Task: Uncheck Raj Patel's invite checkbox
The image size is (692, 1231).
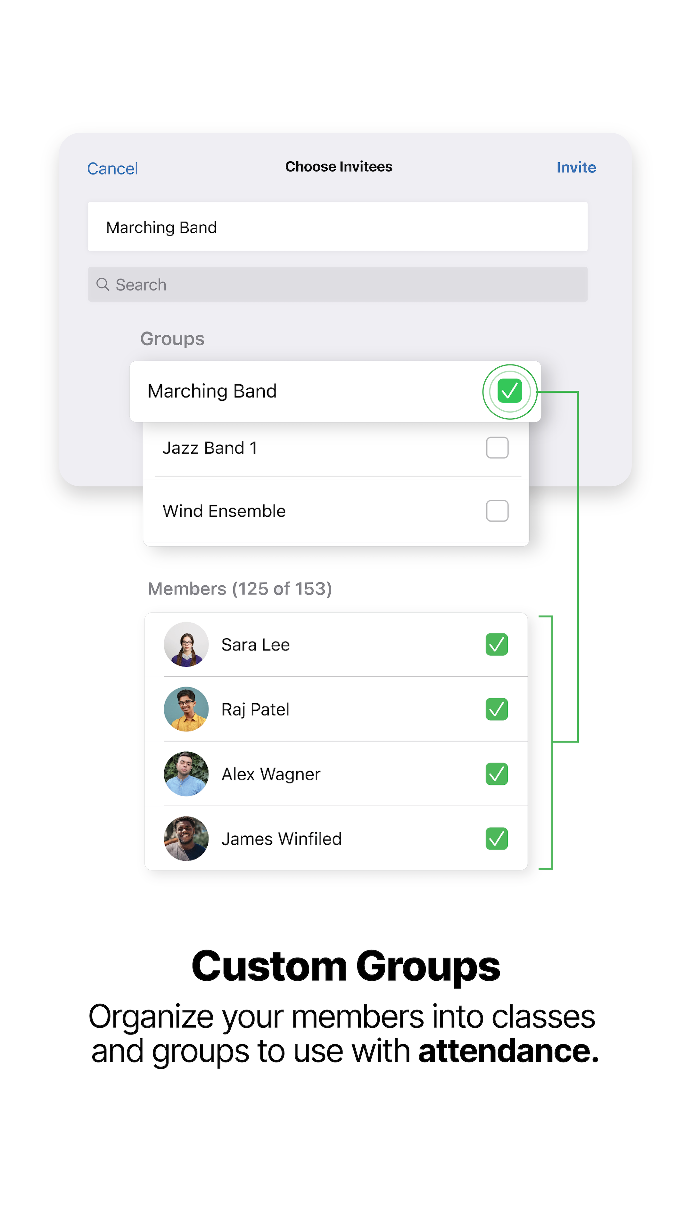Action: click(x=497, y=709)
